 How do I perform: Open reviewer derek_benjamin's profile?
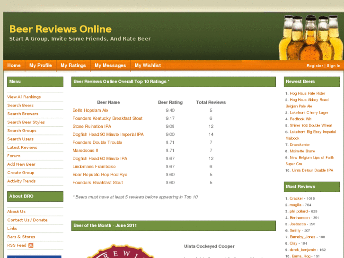(303, 249)
